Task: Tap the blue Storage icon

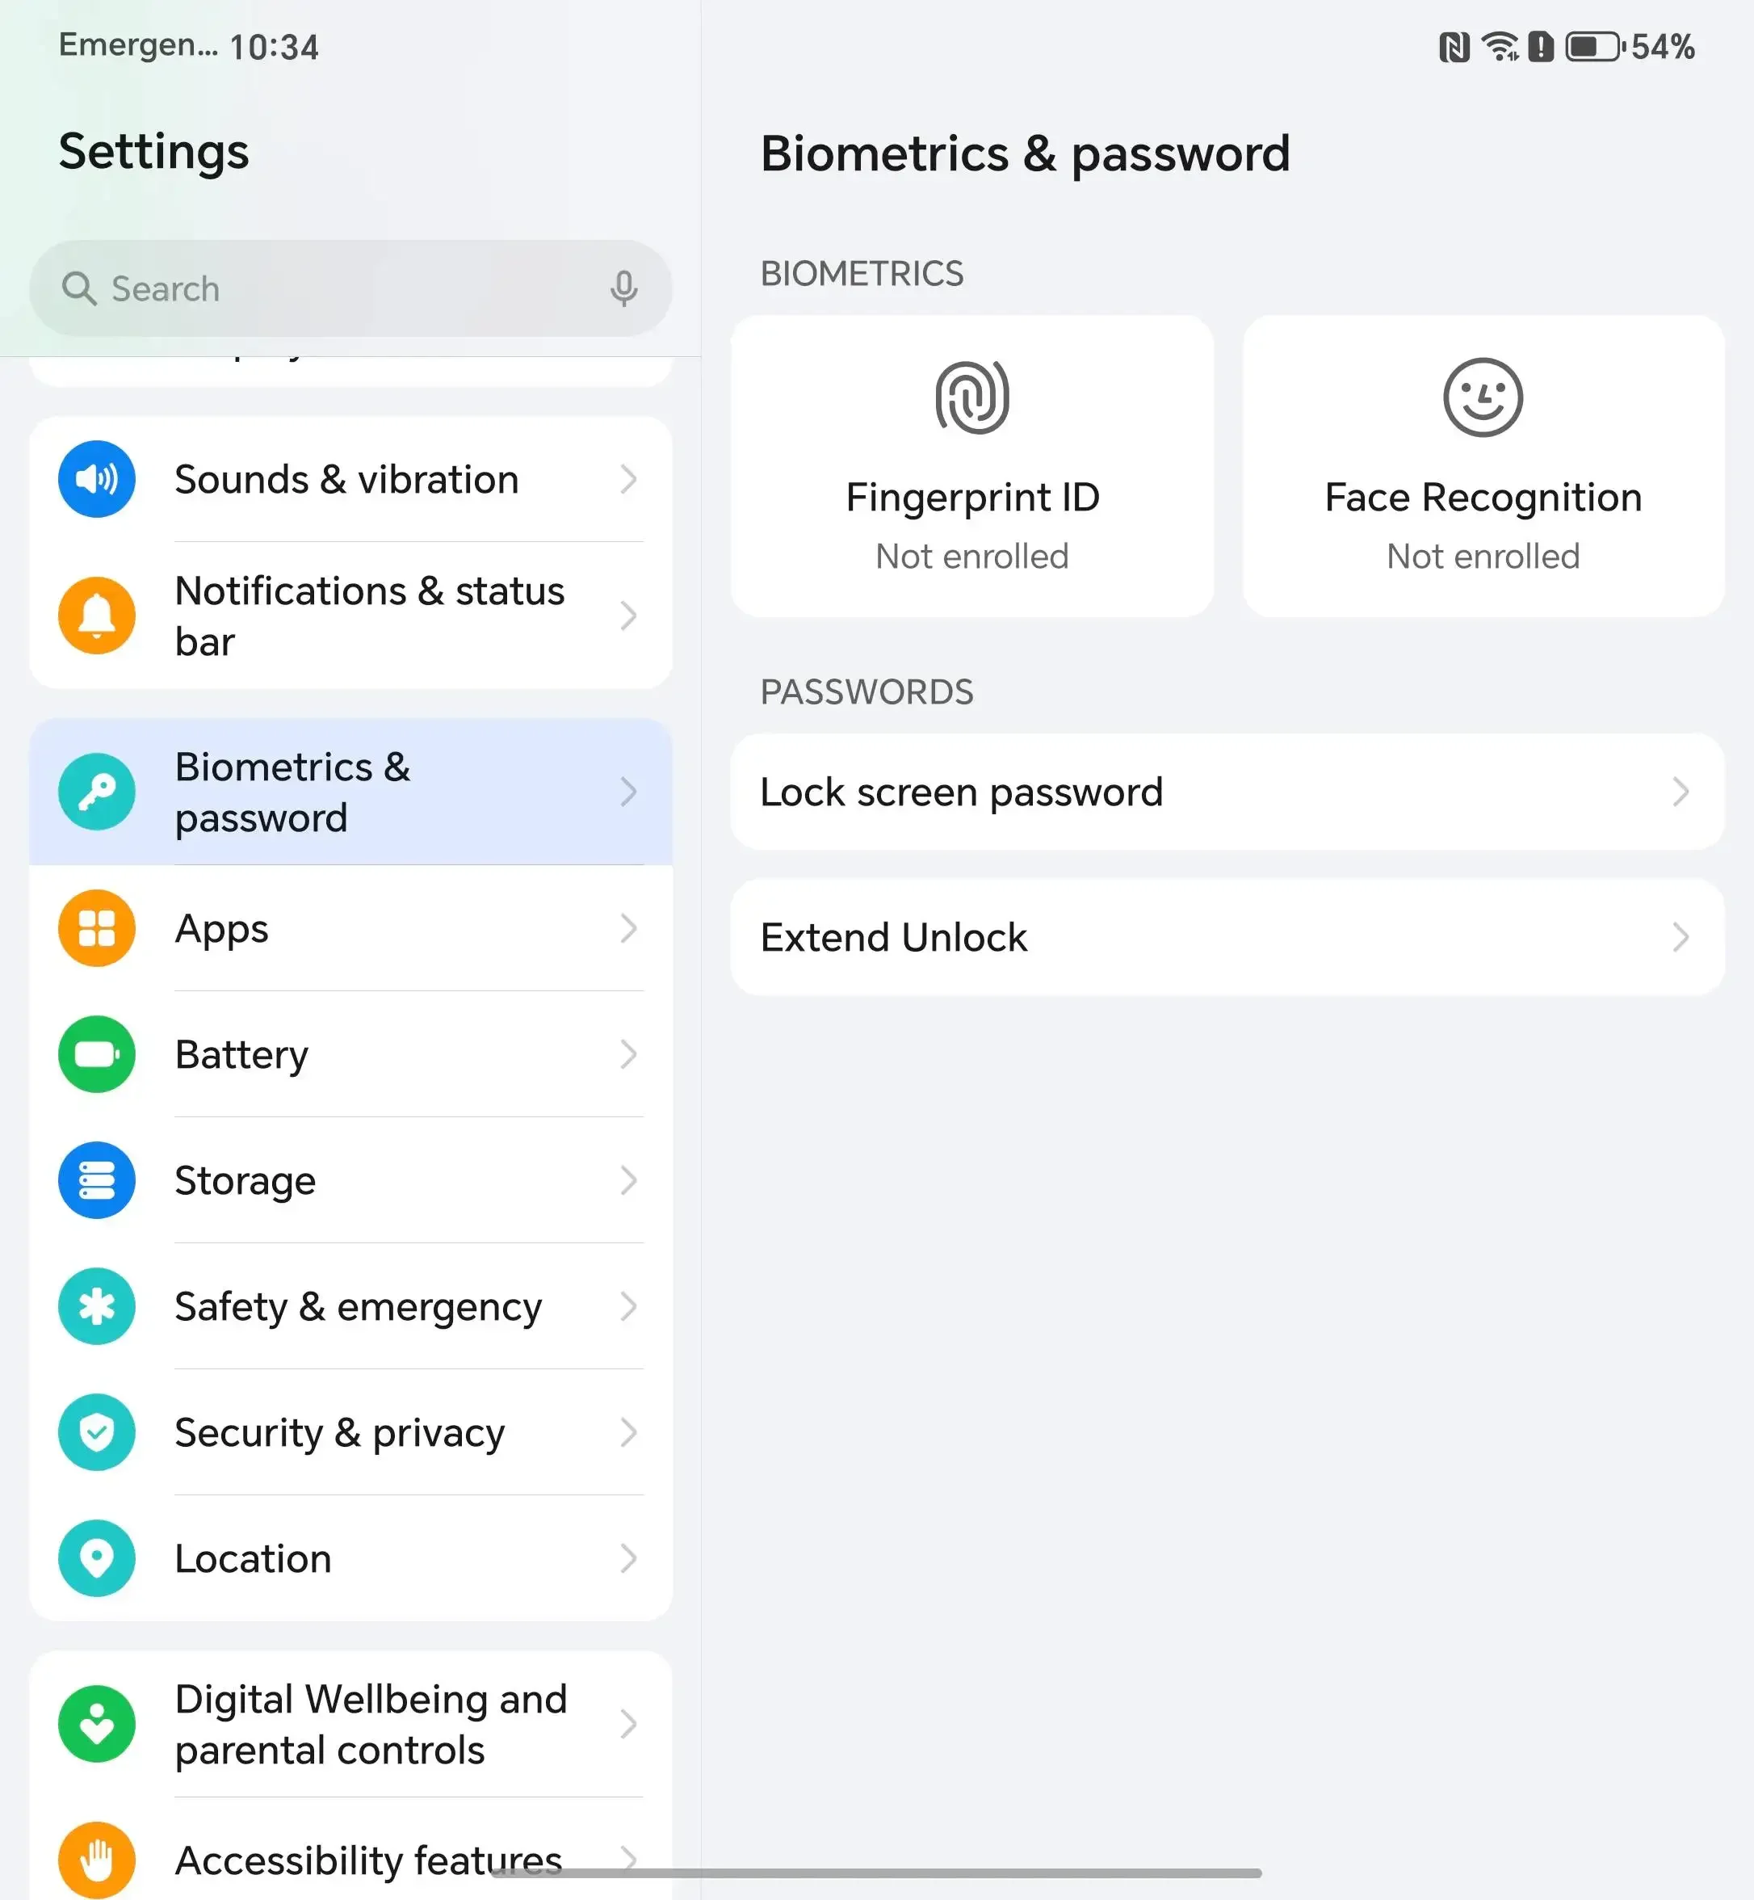Action: [96, 1180]
